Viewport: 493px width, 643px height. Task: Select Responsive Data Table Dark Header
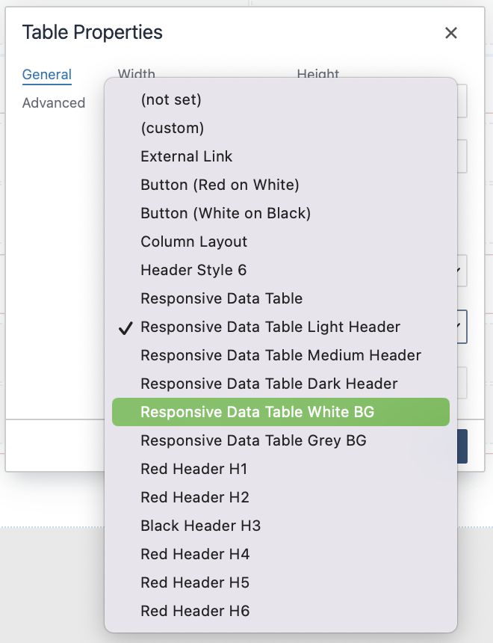(x=269, y=384)
